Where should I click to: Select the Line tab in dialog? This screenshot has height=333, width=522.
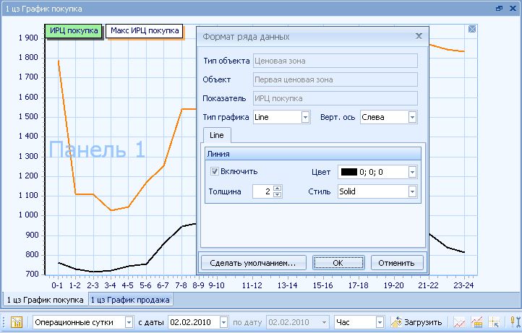coord(217,135)
